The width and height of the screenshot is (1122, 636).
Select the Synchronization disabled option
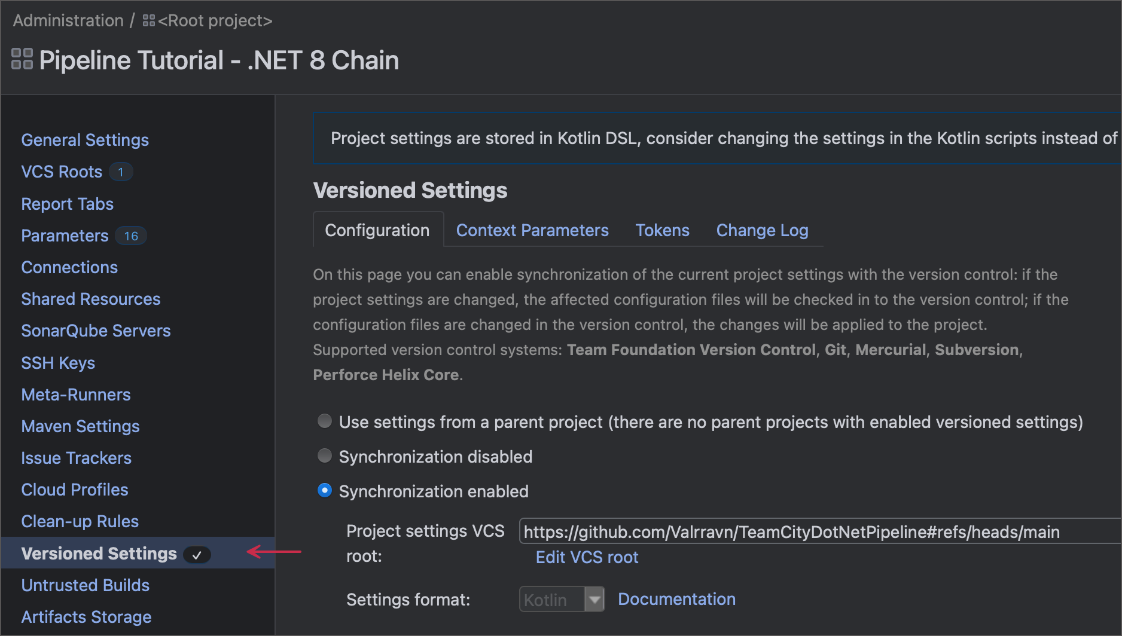click(324, 455)
